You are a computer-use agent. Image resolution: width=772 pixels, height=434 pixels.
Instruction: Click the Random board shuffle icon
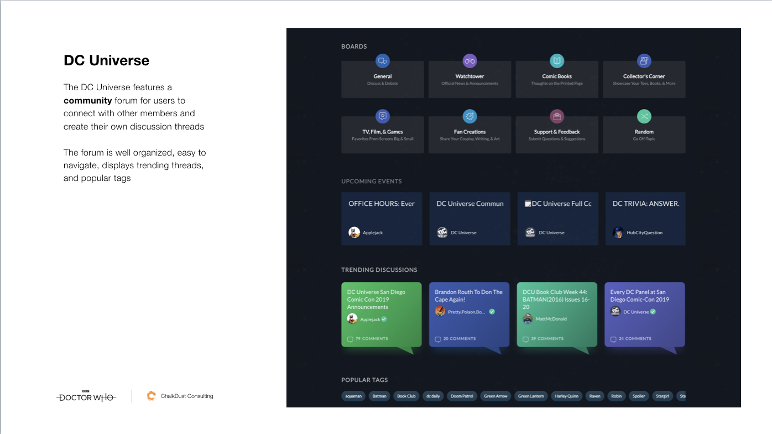click(x=644, y=116)
